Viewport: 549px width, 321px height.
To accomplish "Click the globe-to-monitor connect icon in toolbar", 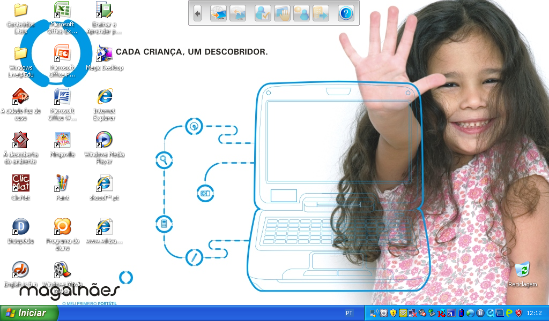I will click(x=219, y=13).
